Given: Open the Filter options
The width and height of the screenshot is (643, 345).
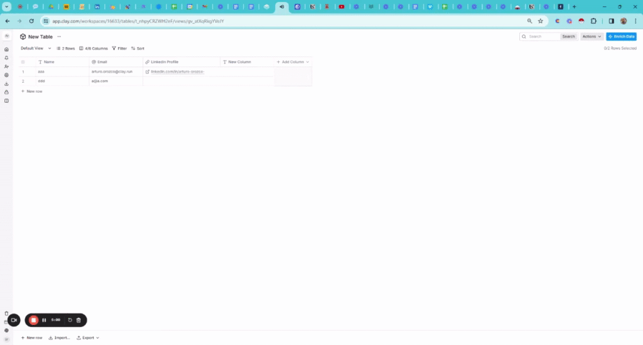Looking at the screenshot, I should coord(119,48).
